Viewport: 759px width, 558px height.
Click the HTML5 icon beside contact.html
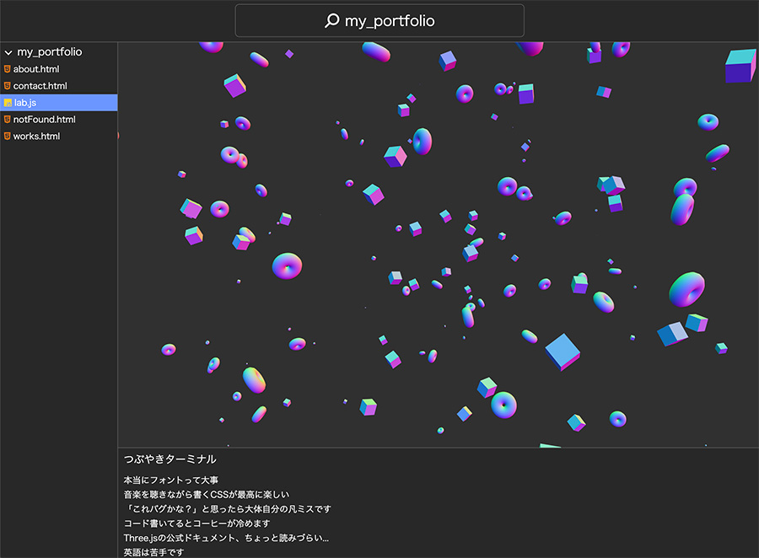(8, 86)
